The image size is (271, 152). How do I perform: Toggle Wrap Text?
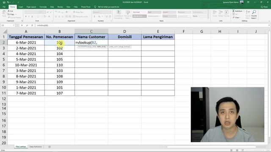pyautogui.click(x=78, y=12)
